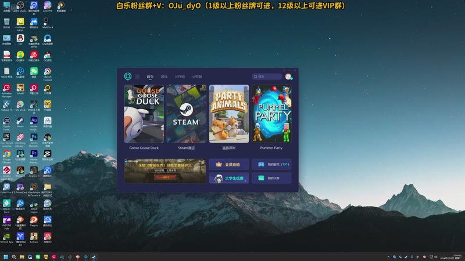Open the Goose Goose Duck game card
Viewport: 465px width, 261px height.
[x=144, y=114]
